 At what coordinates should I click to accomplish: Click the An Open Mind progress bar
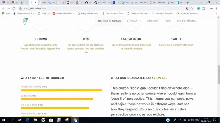tap(55, 108)
